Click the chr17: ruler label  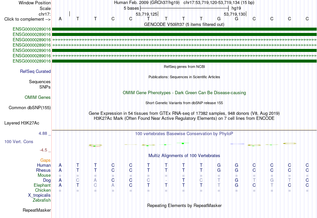click(44, 14)
